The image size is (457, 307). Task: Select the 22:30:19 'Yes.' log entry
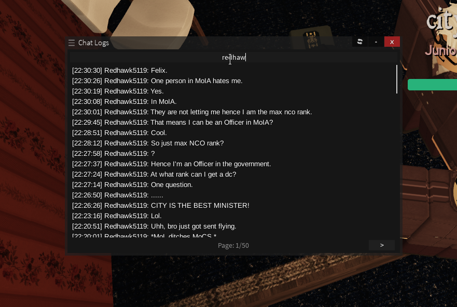(118, 91)
